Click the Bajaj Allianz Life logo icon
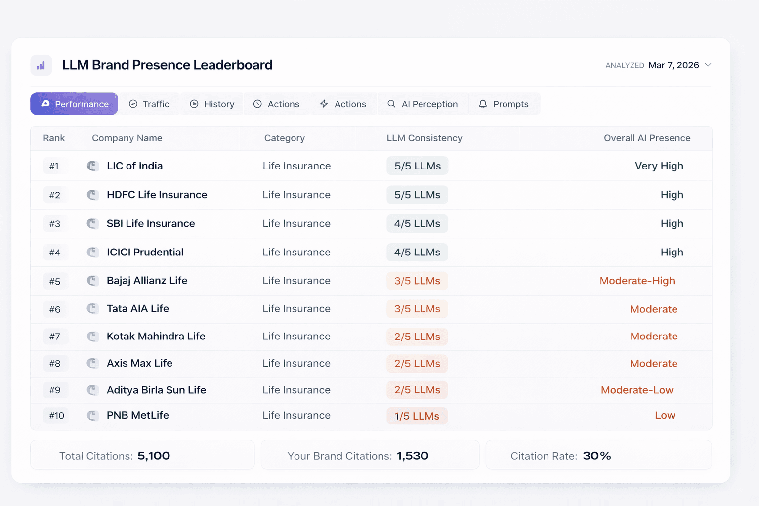The image size is (759, 506). click(92, 281)
